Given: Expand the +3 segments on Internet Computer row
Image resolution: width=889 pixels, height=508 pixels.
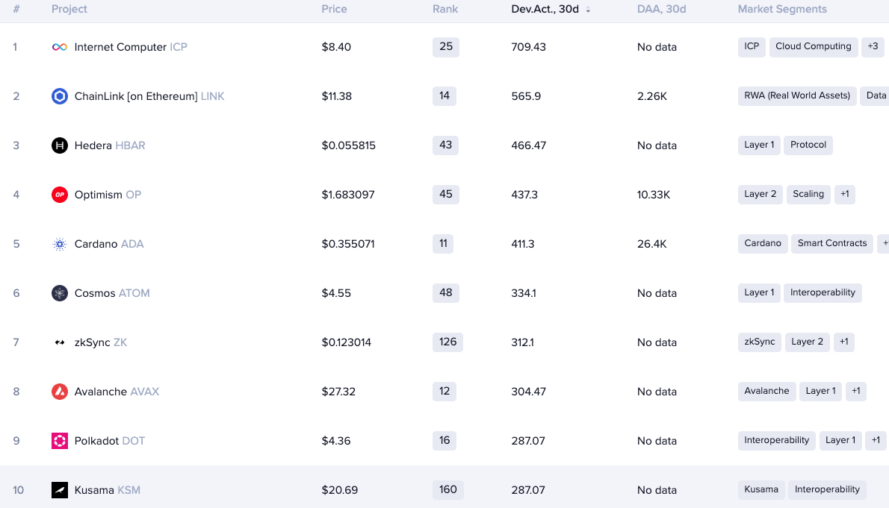Looking at the screenshot, I should pos(873,46).
